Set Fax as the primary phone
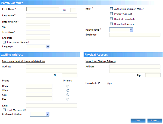163x124 pixels. (68, 99)
